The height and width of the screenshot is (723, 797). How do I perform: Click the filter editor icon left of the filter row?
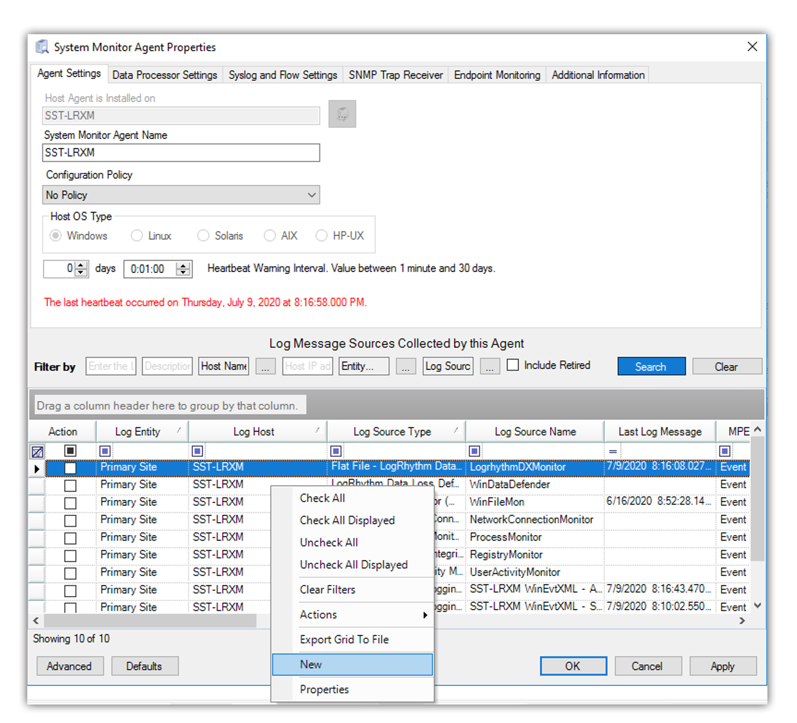37,451
